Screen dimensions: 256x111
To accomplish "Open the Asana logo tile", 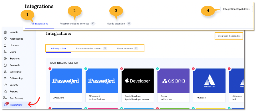I will pyautogui.click(x=174, y=81).
